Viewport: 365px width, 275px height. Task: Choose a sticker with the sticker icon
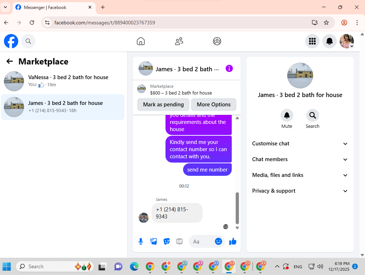tap(167, 241)
